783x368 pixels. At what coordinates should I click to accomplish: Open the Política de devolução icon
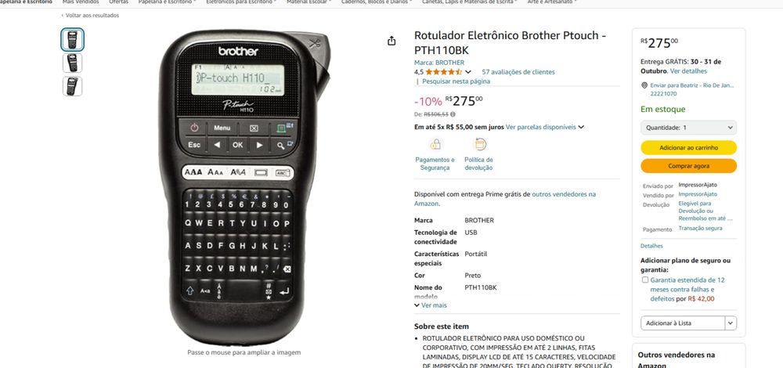[479, 144]
